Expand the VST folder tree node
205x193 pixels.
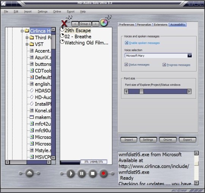point(27,44)
